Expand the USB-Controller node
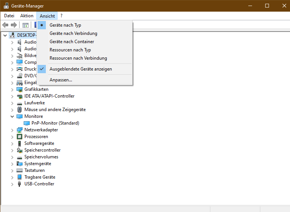 (12, 184)
